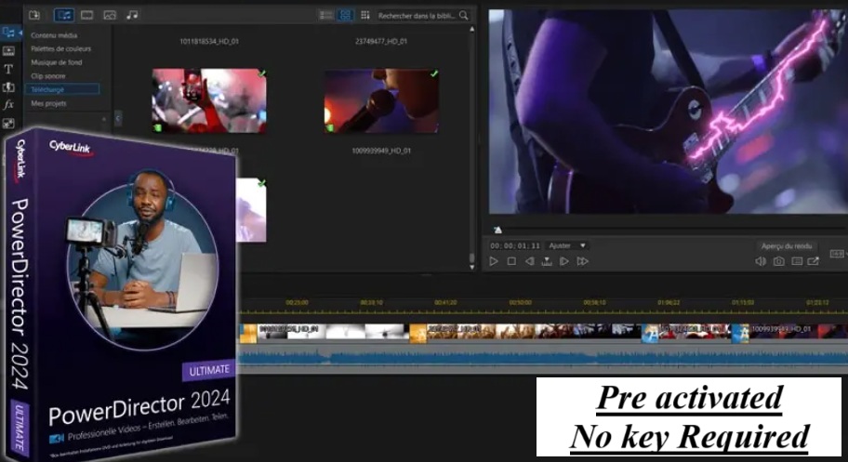Take a snapshot with camera icon
Viewport: 848px width, 462px height.
[778, 261]
